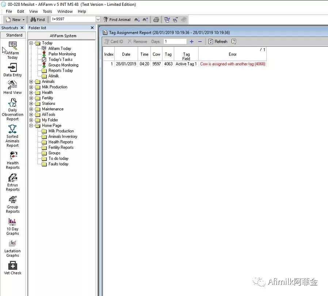
Task: Open the Health Reports shortcut
Action: tap(12, 160)
